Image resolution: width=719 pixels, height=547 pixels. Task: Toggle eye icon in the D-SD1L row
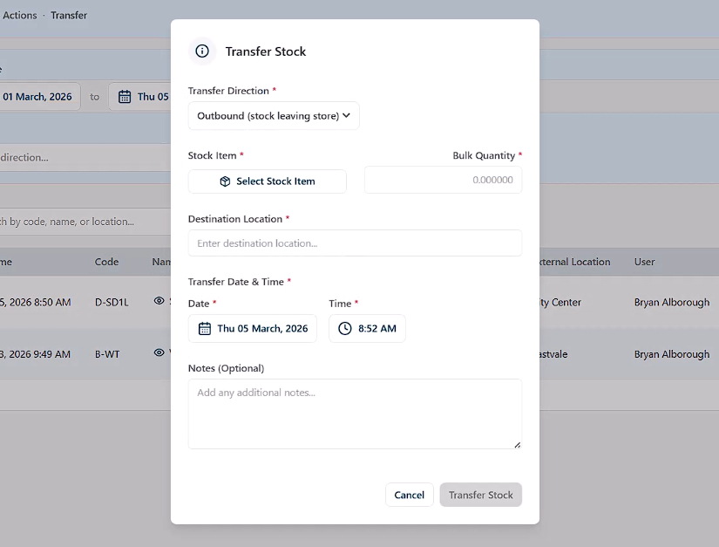pyautogui.click(x=159, y=301)
